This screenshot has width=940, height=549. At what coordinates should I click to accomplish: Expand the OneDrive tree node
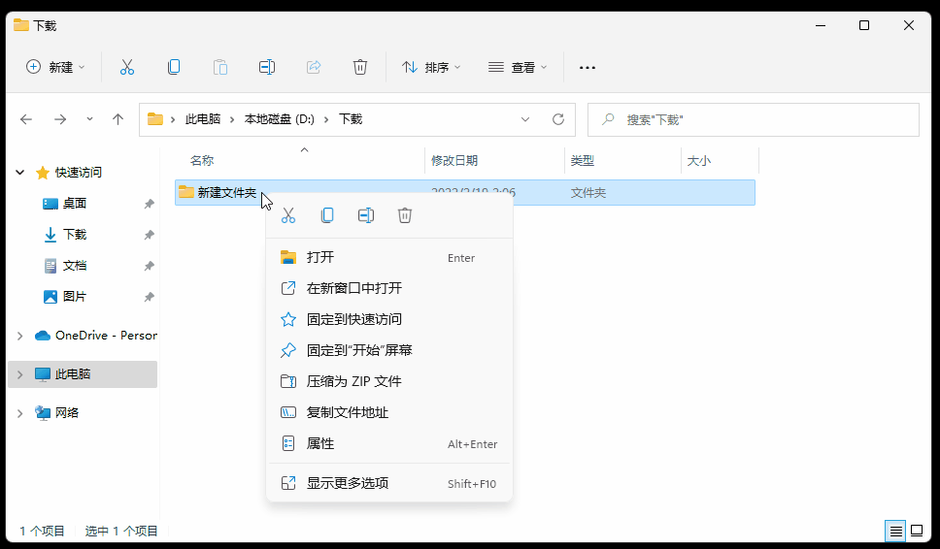point(19,336)
